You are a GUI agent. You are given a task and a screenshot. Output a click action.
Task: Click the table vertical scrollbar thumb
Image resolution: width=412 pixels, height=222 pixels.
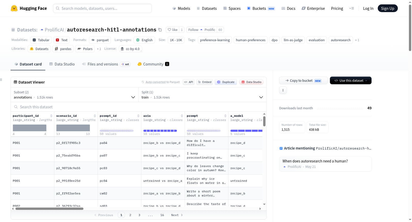click(x=264, y=121)
